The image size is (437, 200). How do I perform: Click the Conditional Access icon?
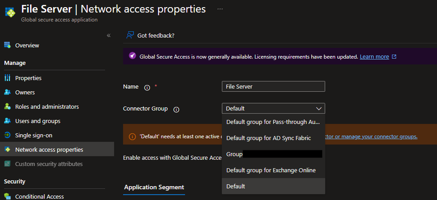(7, 196)
